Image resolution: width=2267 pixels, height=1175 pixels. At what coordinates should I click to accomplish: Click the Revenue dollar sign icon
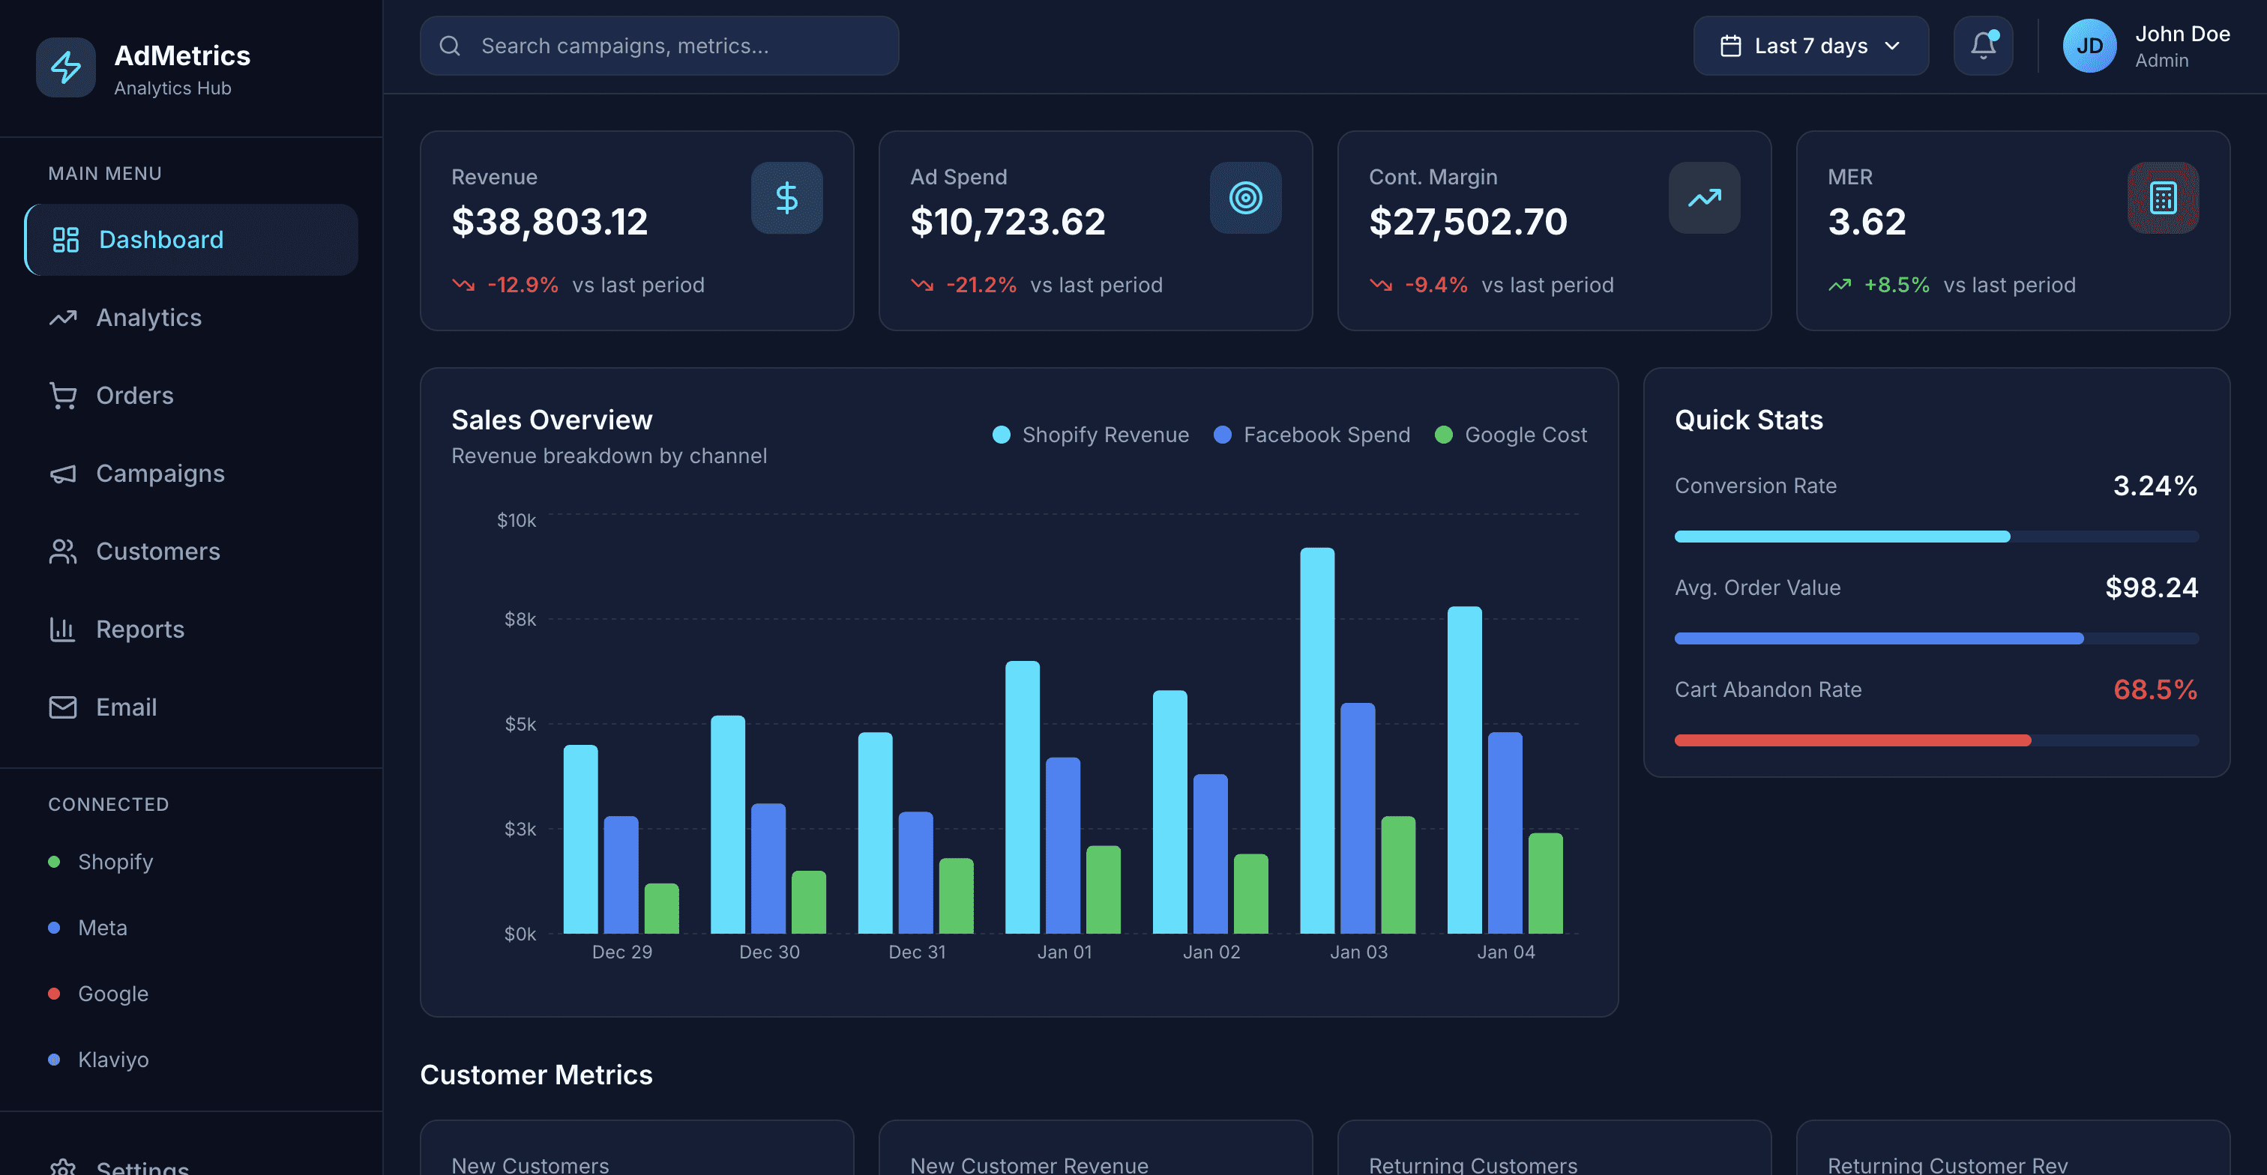(786, 198)
